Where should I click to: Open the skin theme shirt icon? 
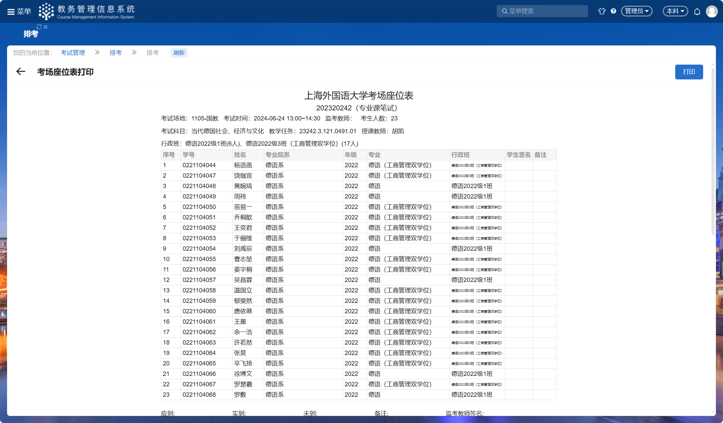tap(601, 11)
